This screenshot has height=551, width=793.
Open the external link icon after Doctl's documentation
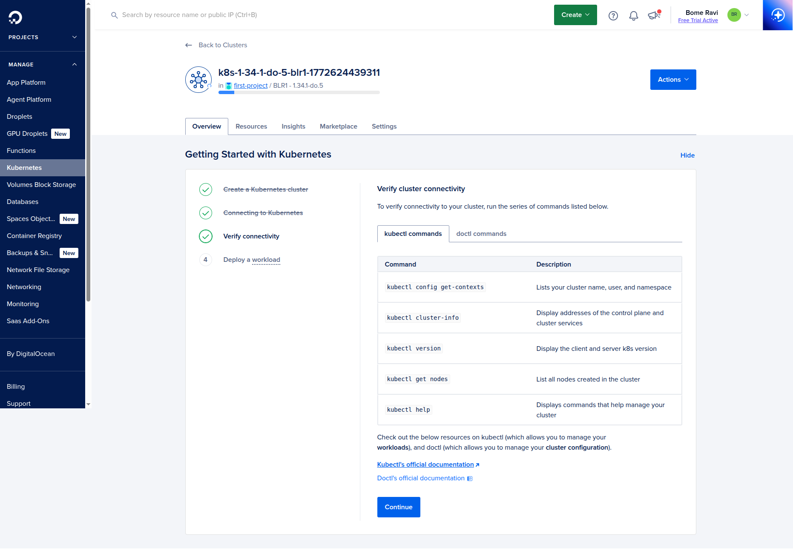[470, 478]
